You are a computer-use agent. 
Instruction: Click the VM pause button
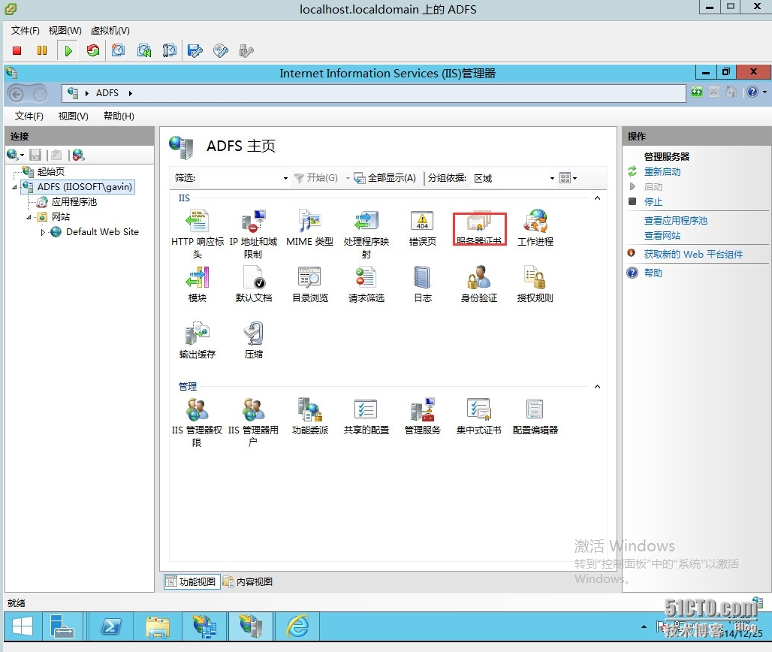[42, 50]
